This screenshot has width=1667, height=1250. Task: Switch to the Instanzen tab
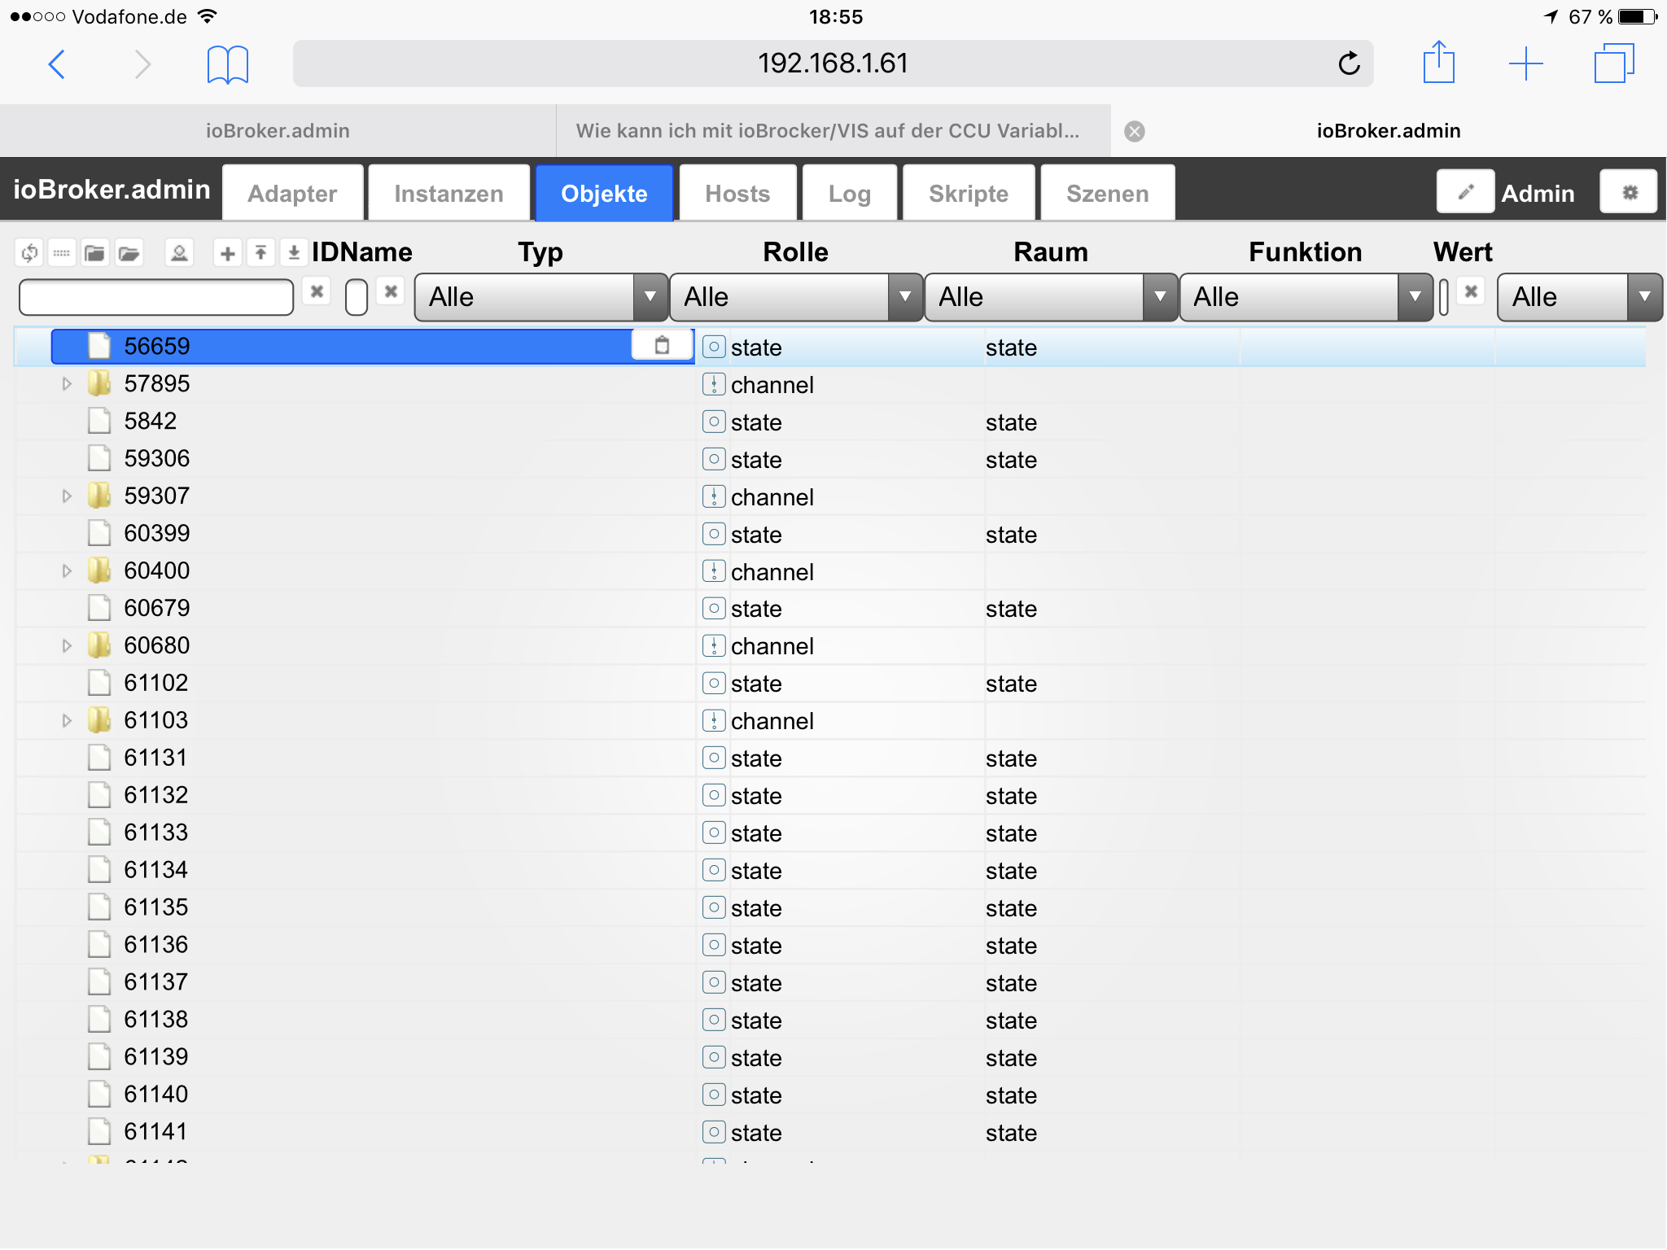(x=448, y=194)
